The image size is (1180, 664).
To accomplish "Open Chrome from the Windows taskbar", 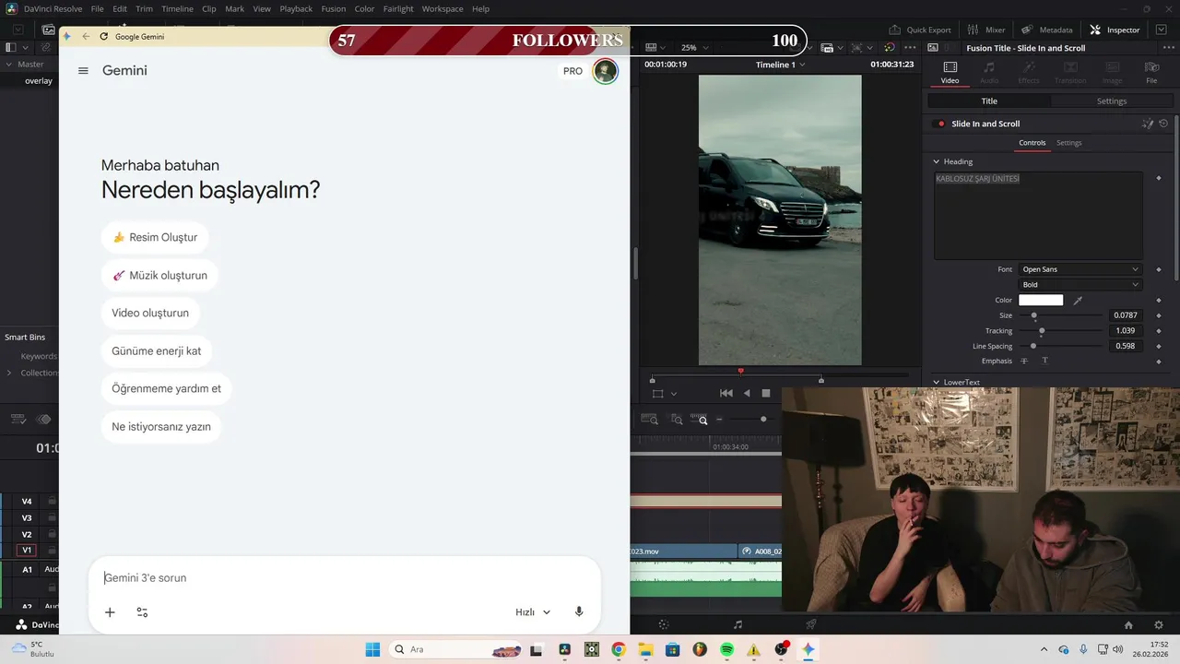I will (619, 649).
